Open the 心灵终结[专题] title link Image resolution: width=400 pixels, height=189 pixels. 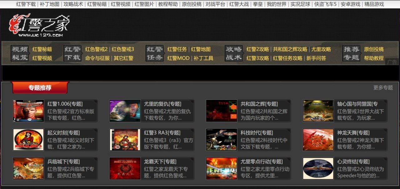(353, 161)
